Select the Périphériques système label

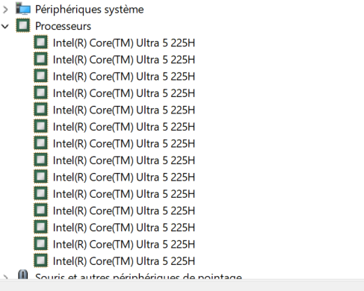coord(90,10)
